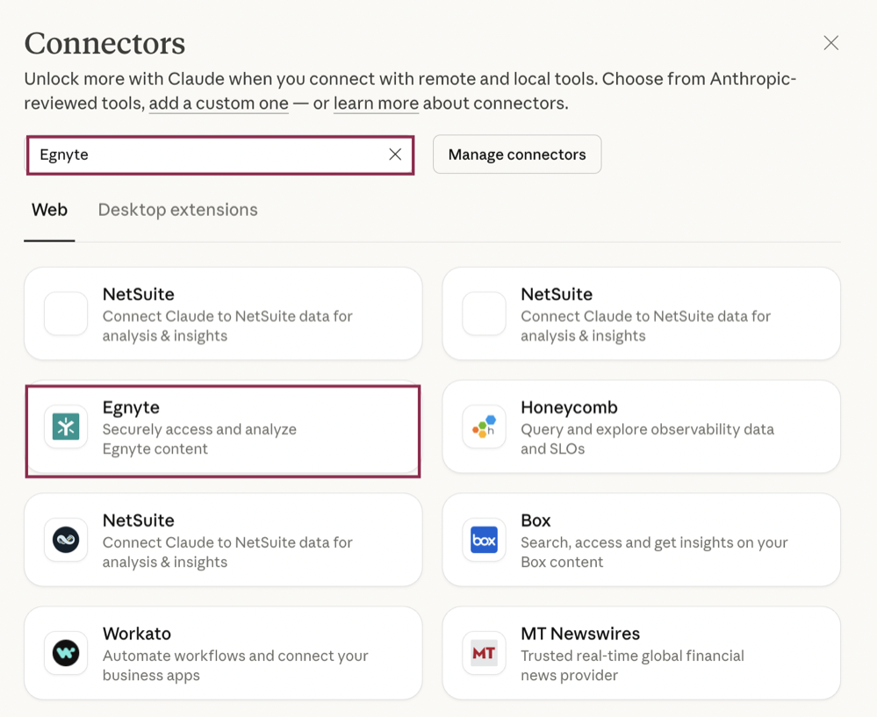
Task: Click the MT Newswires logo icon
Action: (484, 653)
